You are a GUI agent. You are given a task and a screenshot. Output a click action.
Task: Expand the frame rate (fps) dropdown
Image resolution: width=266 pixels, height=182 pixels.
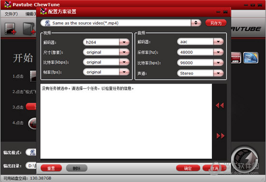[124, 72]
